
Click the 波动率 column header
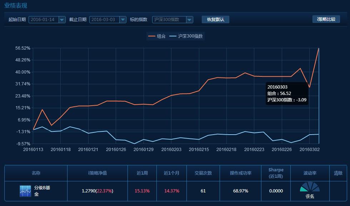point(310,173)
